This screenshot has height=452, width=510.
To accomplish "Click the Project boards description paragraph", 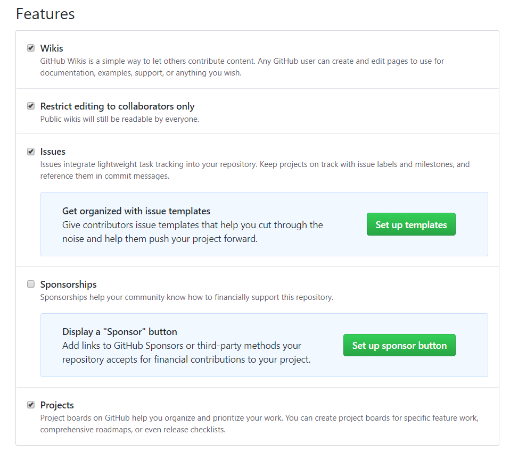I will (259, 424).
